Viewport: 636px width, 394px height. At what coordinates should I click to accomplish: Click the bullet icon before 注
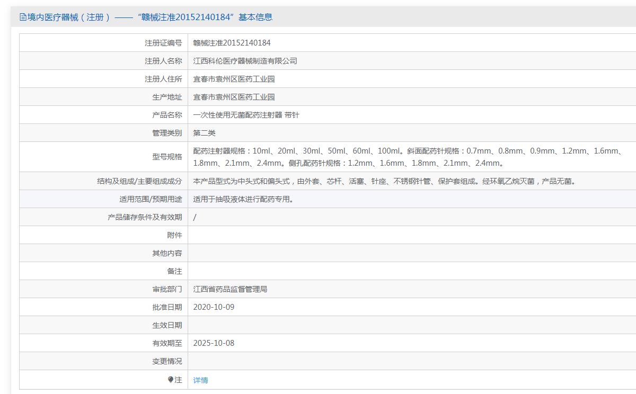pyautogui.click(x=171, y=379)
